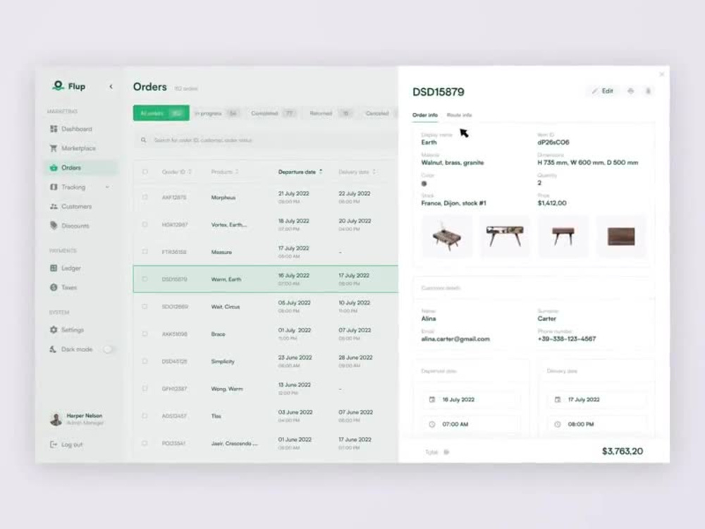Viewport: 705px width, 529px height.
Task: Switch to the Route info tab
Action: (459, 115)
